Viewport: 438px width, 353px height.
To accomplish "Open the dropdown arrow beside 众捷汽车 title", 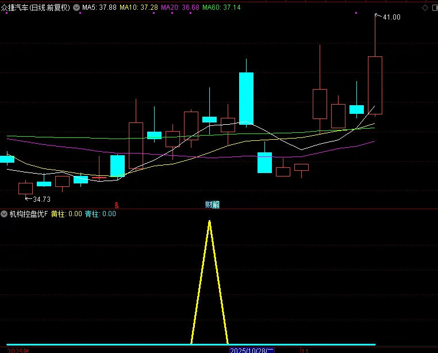I will coord(76,8).
